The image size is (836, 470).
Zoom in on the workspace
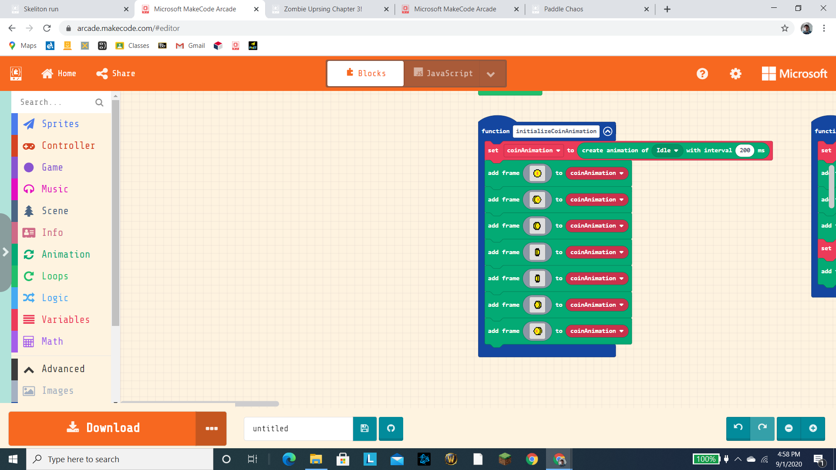pyautogui.click(x=812, y=428)
